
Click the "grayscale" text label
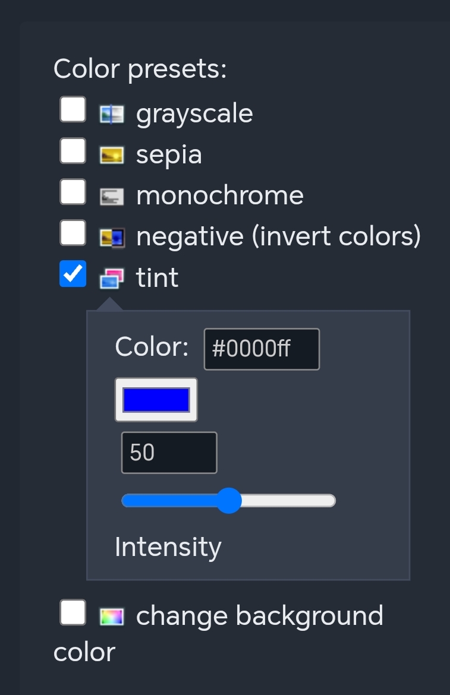pos(194,113)
